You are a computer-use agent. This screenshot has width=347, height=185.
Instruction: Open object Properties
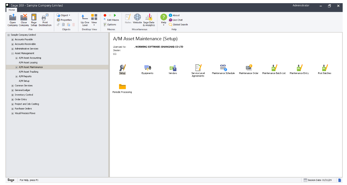[64, 20]
